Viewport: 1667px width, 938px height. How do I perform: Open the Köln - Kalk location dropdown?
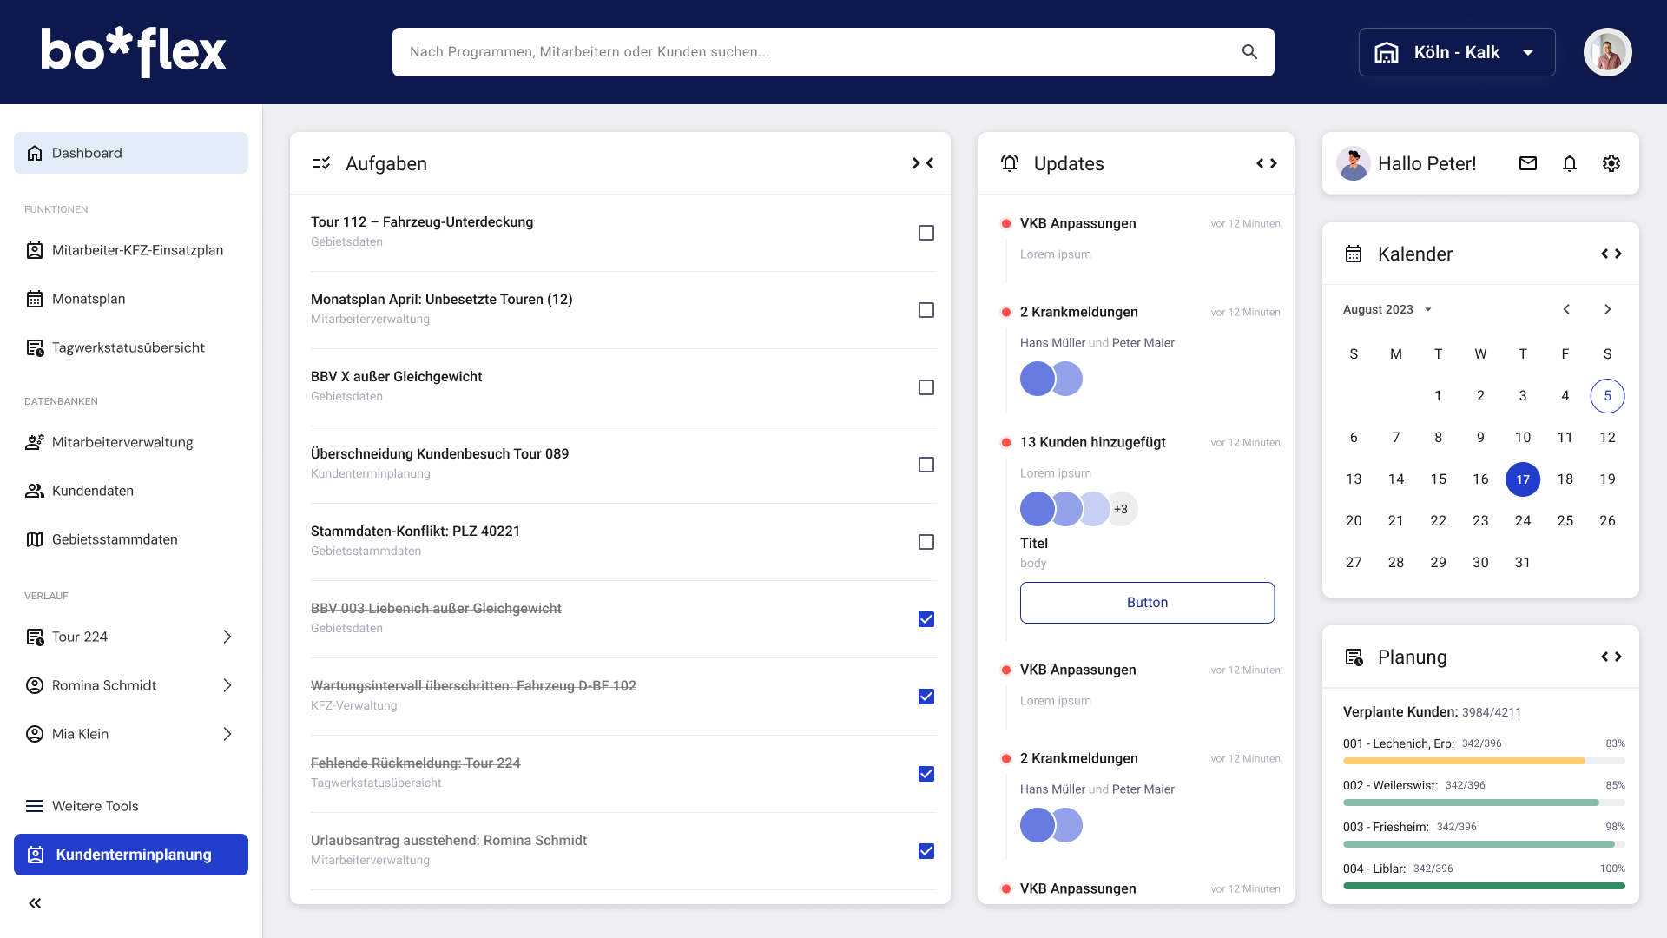point(1457,52)
